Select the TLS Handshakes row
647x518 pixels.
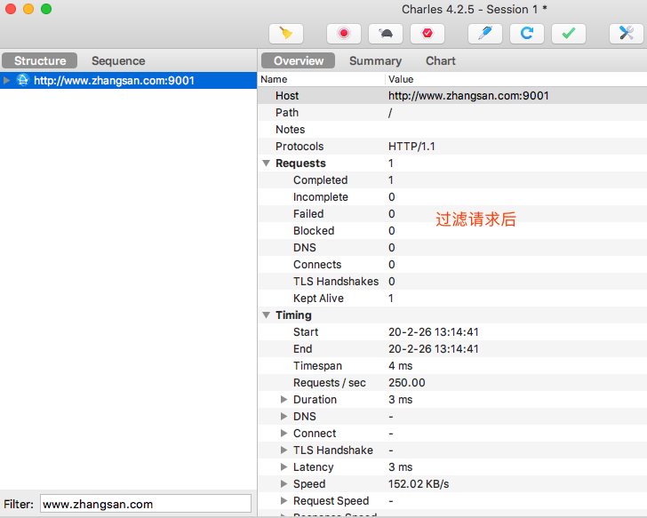452,282
